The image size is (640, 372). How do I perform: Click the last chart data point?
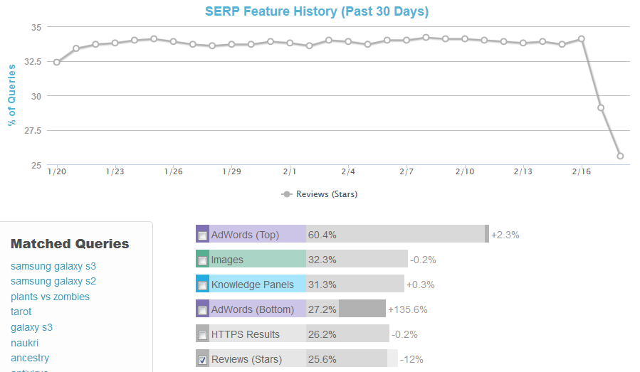pos(620,156)
